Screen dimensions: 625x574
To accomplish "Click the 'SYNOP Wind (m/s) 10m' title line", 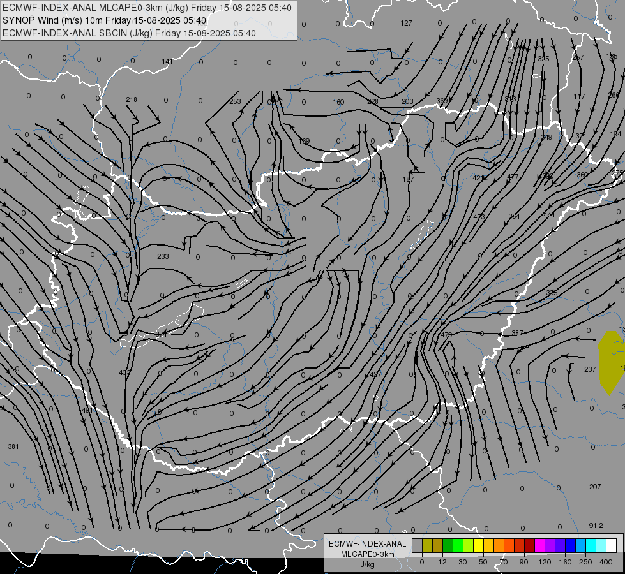I will 105,20.
